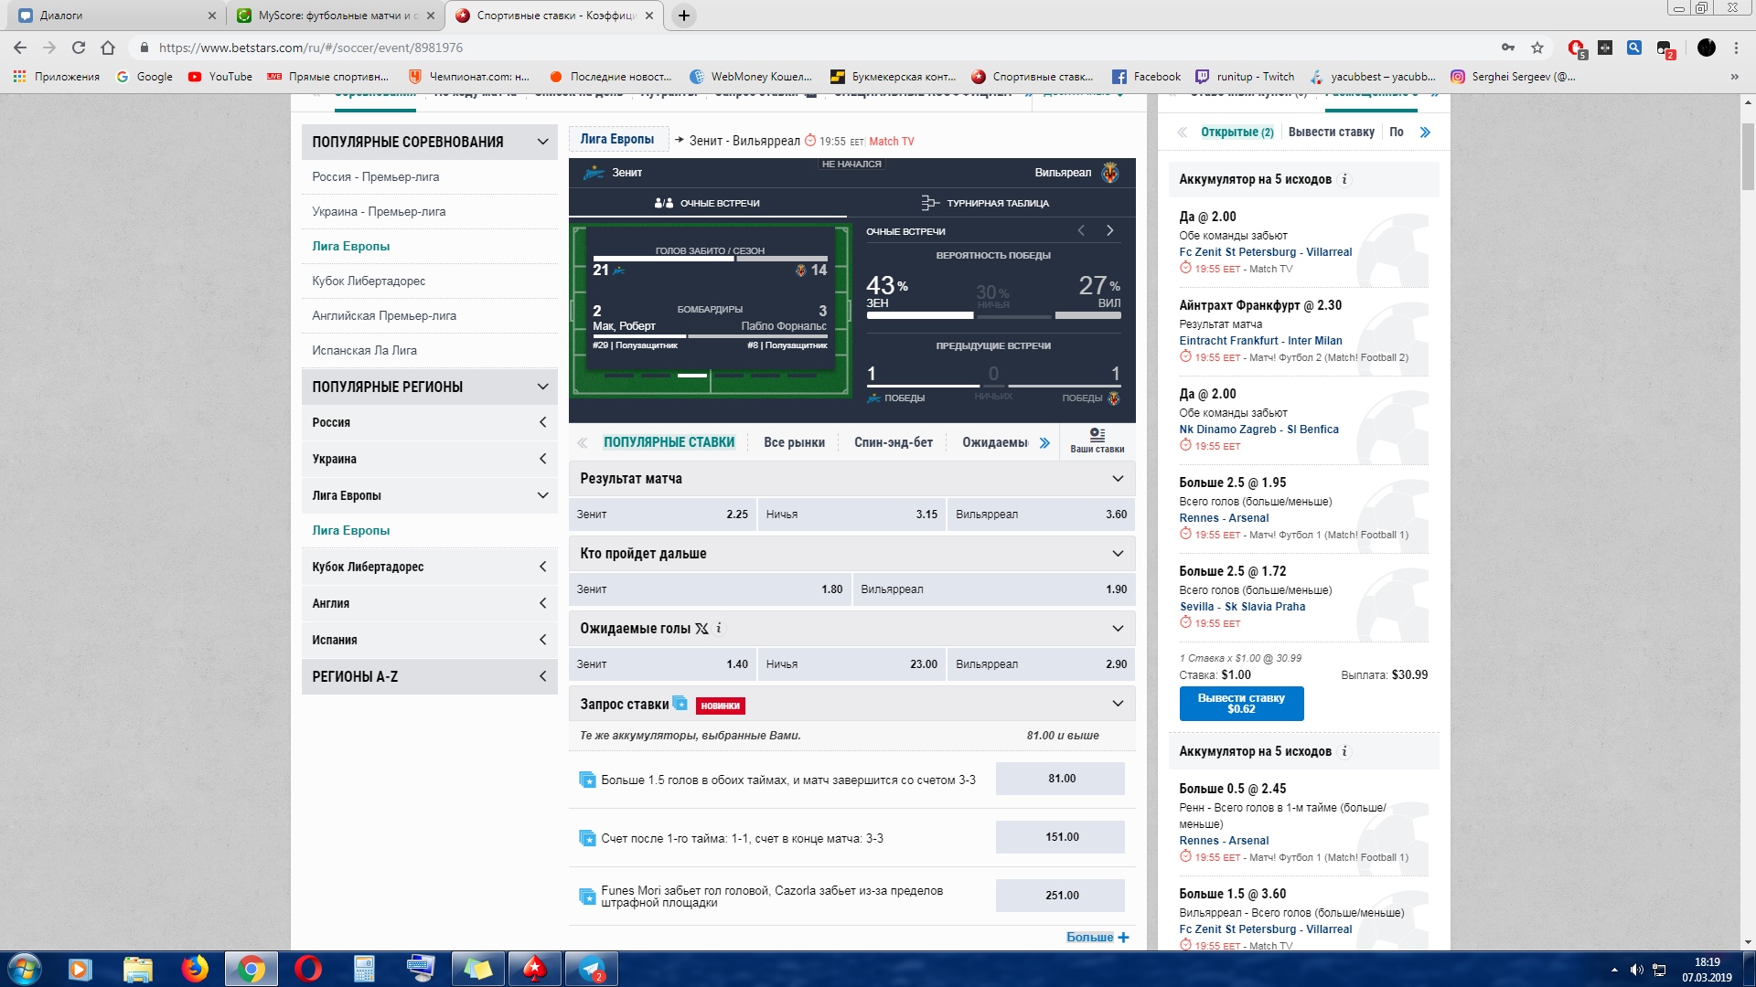The height and width of the screenshot is (987, 1756).
Task: Click info icon of first Аккумулятор header
Action: [x=1344, y=179]
